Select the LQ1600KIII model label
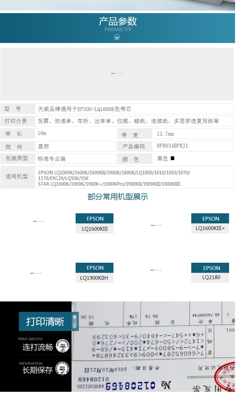 point(95,229)
